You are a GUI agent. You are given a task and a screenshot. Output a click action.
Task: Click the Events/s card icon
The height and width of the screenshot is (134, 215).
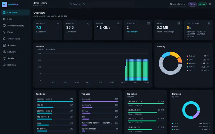[58, 24]
